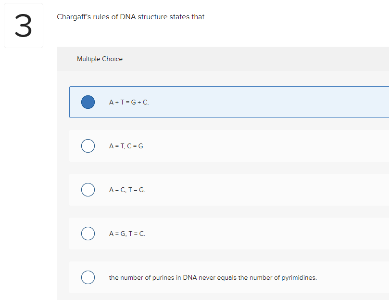
Task: Click the answer text "A = G, T = C."
Action: coord(127,234)
